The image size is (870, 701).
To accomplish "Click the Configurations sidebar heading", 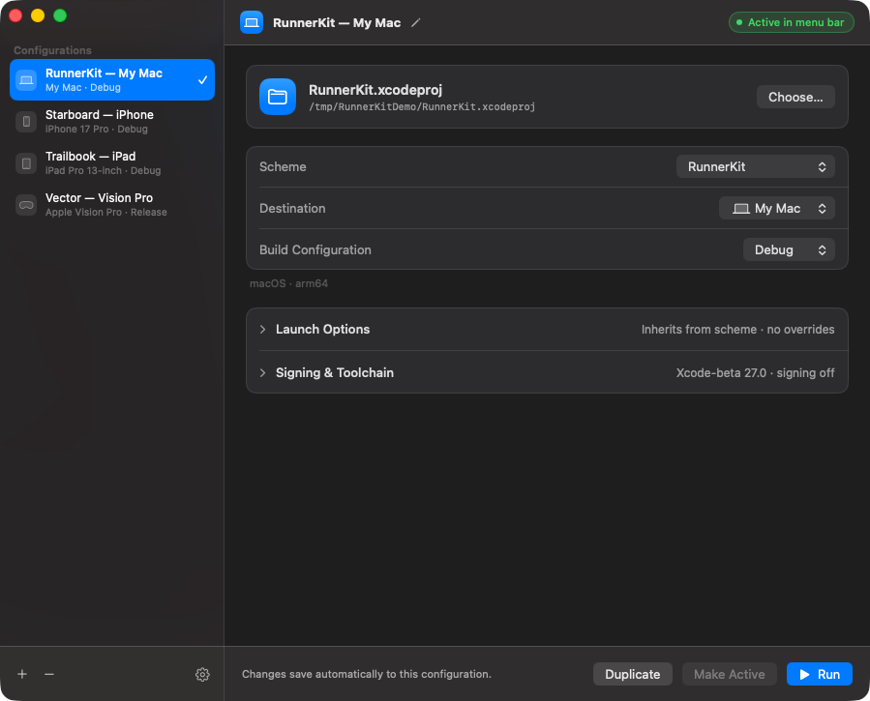I will [x=52, y=50].
